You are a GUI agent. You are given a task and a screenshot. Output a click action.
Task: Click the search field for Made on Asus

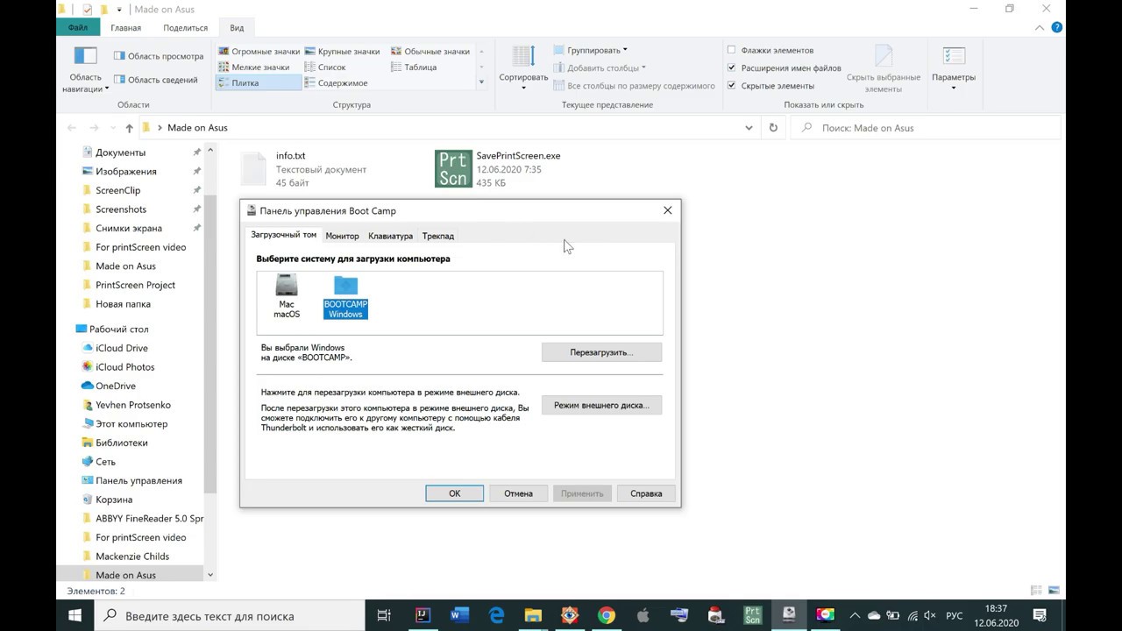pyautogui.click(x=929, y=128)
